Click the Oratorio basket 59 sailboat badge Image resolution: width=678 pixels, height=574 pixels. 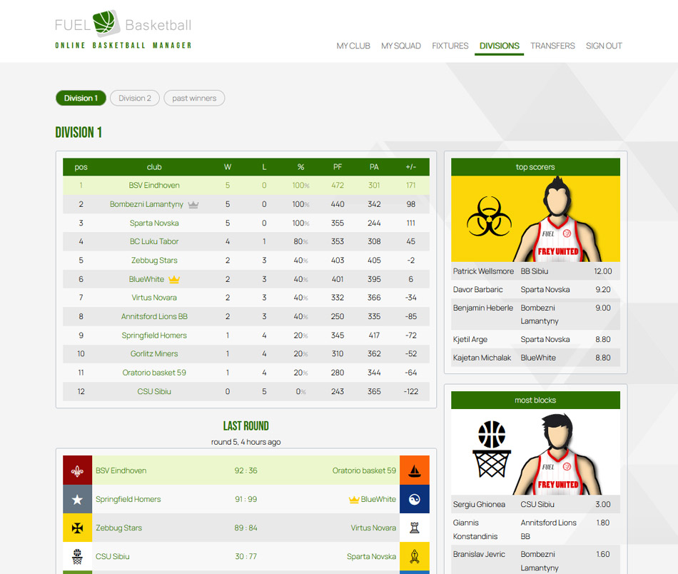point(414,470)
